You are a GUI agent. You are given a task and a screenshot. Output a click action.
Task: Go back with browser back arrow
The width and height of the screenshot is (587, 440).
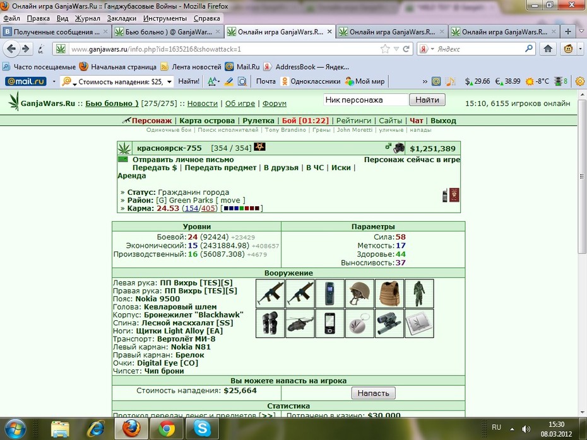[x=11, y=49]
